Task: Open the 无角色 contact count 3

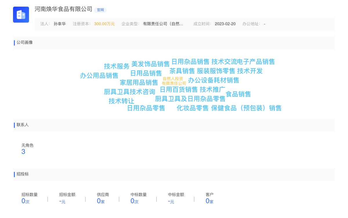Action: pos(23,152)
